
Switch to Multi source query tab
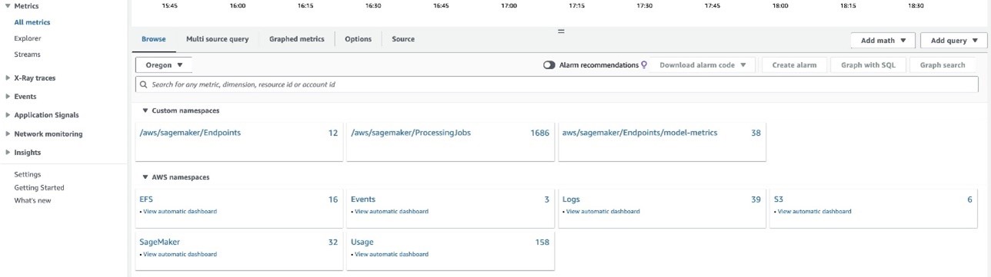pyautogui.click(x=218, y=39)
